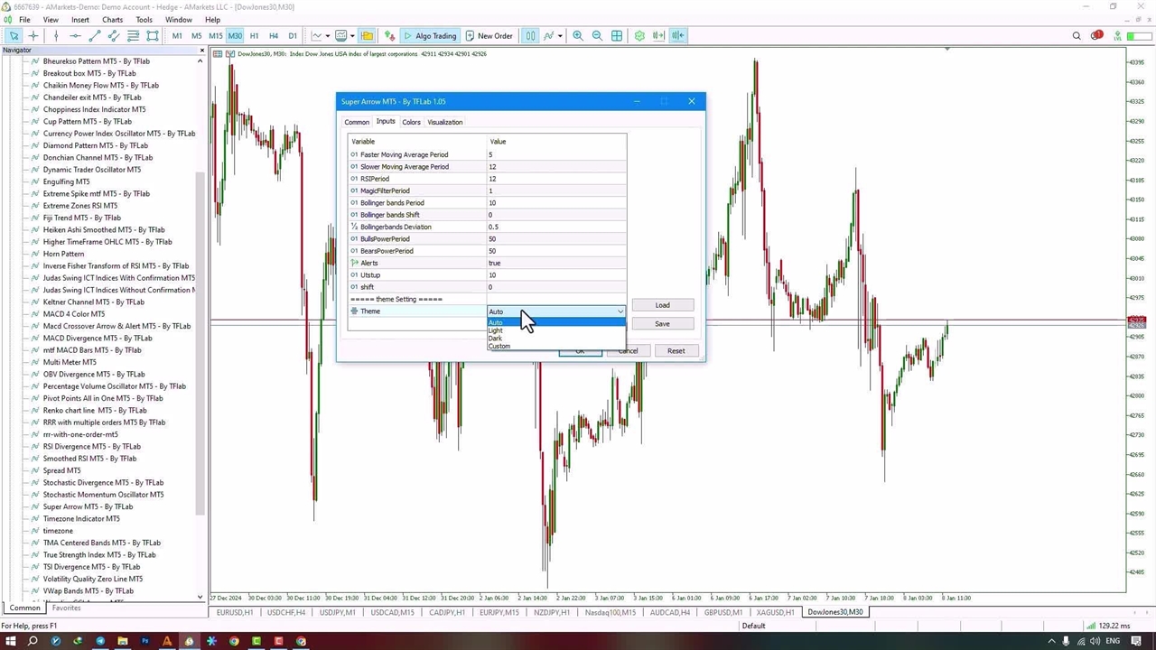1156x650 pixels.
Task: Switch chart to H4 timeframe
Action: pyautogui.click(x=274, y=36)
